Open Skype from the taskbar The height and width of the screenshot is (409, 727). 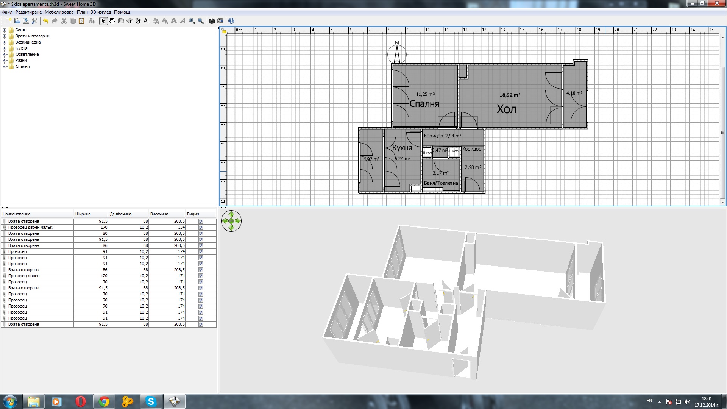coord(151,401)
